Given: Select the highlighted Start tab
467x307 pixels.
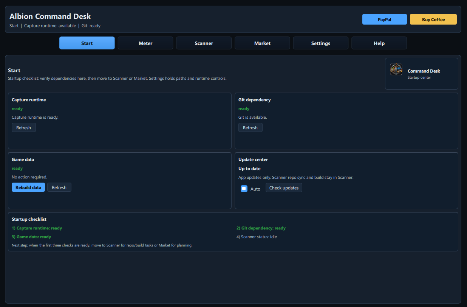Looking at the screenshot, I should (x=87, y=43).
